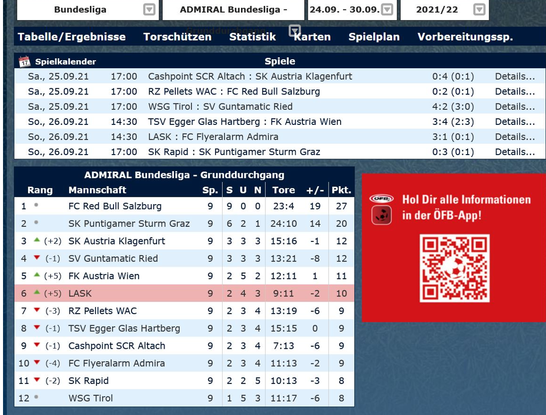Open Details for WSG Tirol vs Ried
Image resolution: width=546 pixels, height=415 pixels.
coord(515,106)
